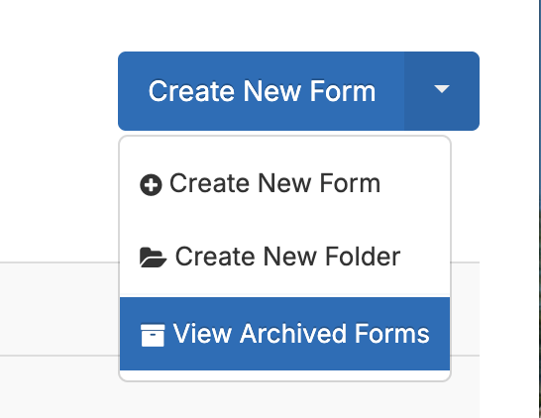Click the white caret arrow icon
Screen dimensions: 541x418
(x=442, y=89)
